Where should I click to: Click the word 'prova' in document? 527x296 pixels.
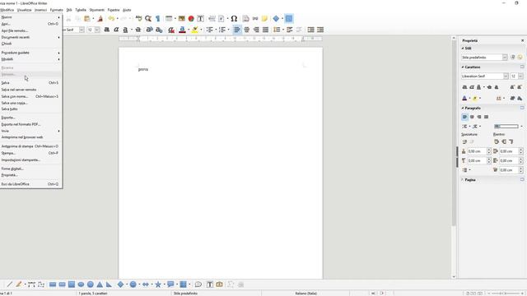[x=143, y=69]
